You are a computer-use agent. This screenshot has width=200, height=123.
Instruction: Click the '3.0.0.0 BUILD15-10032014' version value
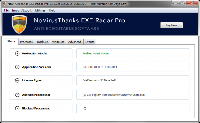(100, 67)
